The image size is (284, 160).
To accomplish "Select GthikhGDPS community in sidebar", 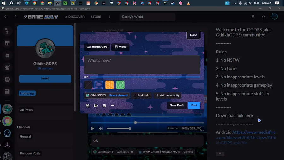I will [x=7, y=109].
